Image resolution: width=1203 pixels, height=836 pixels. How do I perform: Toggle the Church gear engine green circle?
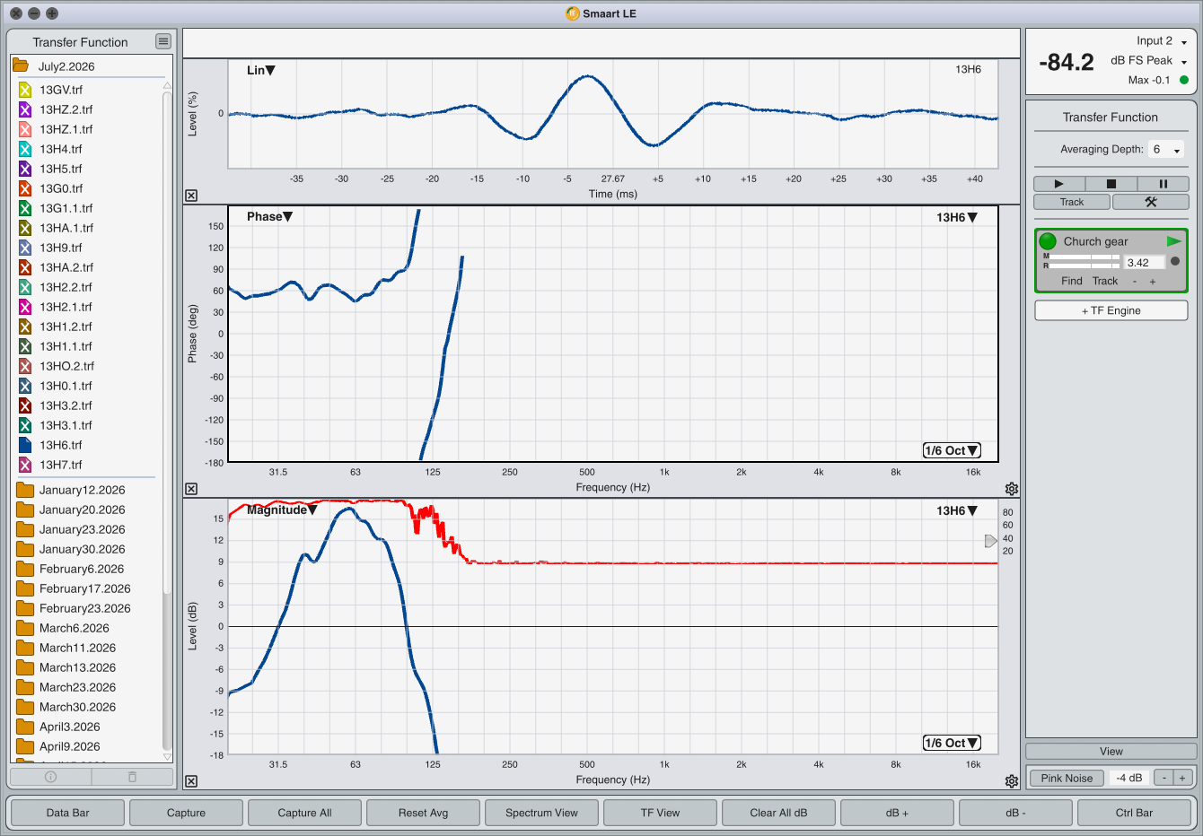[x=1048, y=241]
